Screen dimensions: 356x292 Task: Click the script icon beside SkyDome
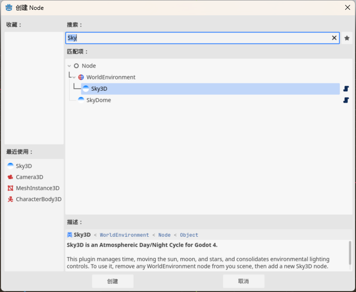tap(346, 100)
